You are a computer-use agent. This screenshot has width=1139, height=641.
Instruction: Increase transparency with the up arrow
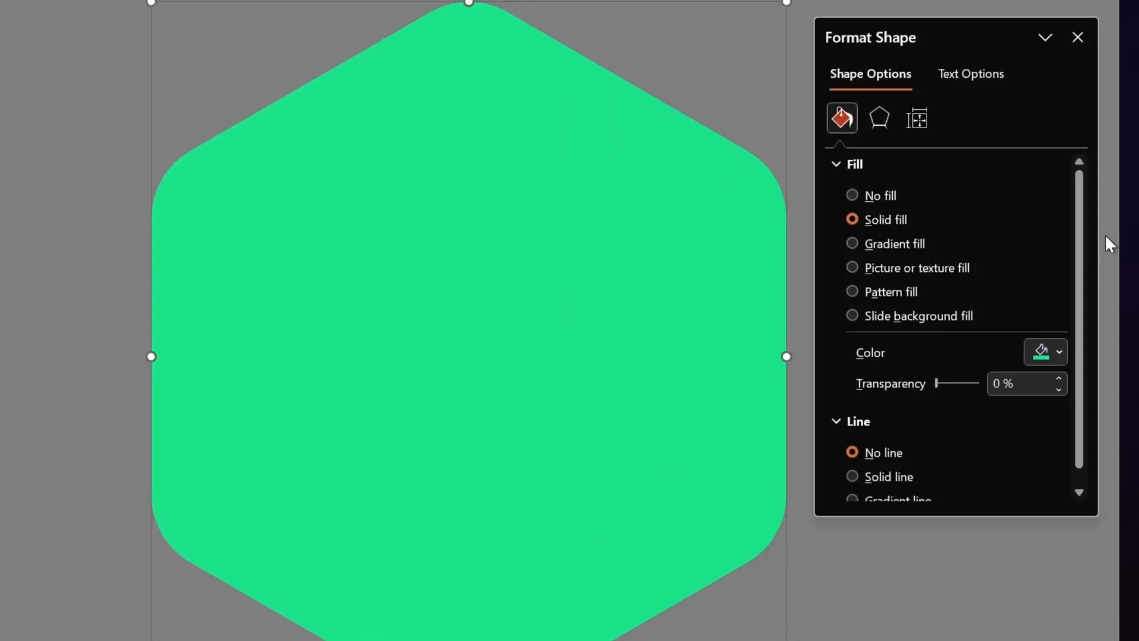click(1058, 379)
